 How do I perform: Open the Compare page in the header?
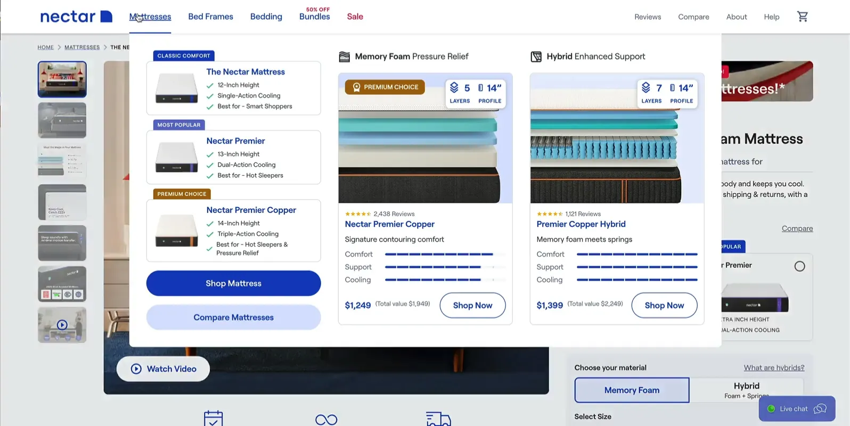click(x=693, y=17)
